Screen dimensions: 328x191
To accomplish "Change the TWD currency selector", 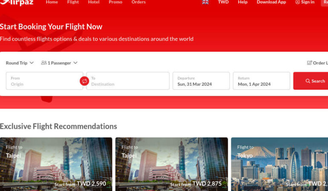I will 223,2.
